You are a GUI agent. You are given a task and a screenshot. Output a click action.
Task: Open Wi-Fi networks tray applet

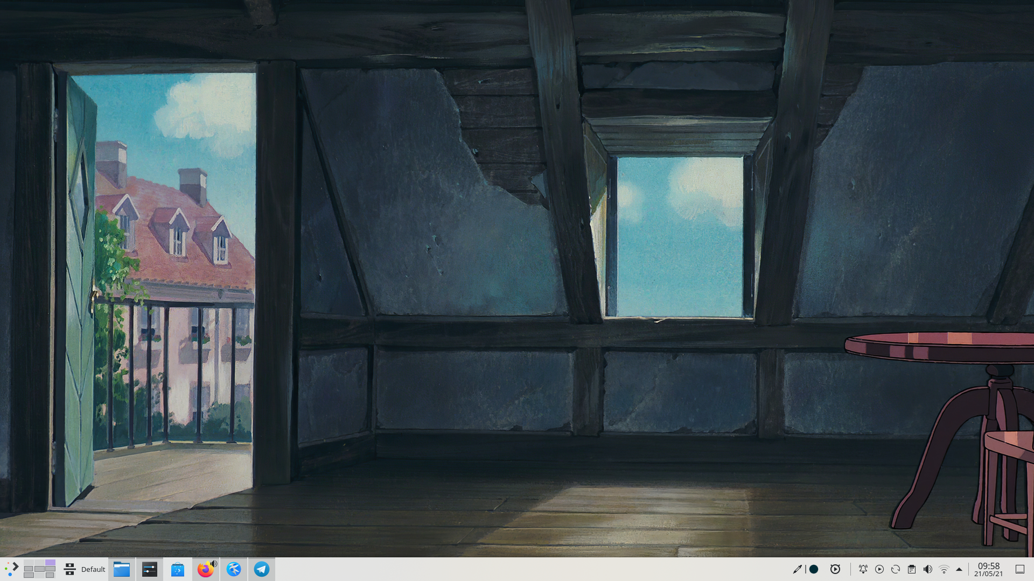(944, 569)
